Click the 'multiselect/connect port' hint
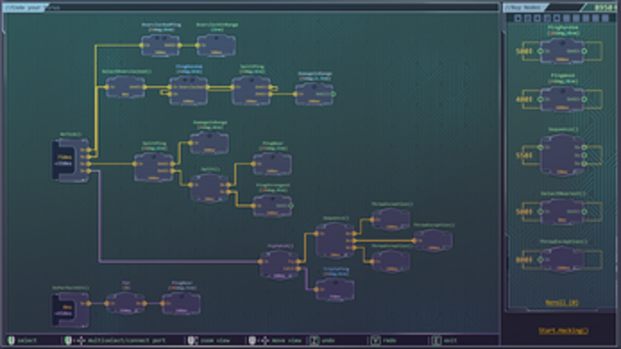 [x=127, y=340]
